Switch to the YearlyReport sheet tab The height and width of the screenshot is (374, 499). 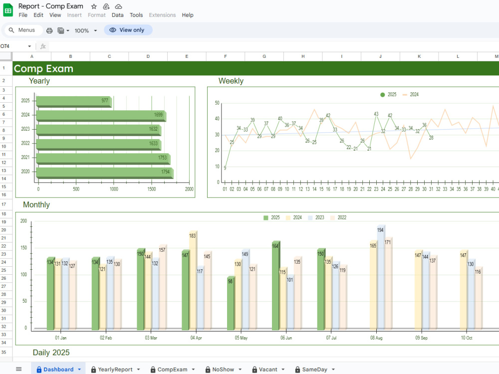point(115,370)
